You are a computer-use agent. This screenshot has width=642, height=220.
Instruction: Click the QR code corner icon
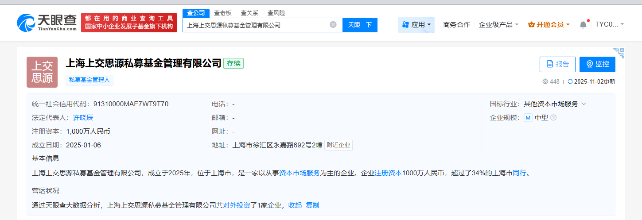click(x=619, y=53)
